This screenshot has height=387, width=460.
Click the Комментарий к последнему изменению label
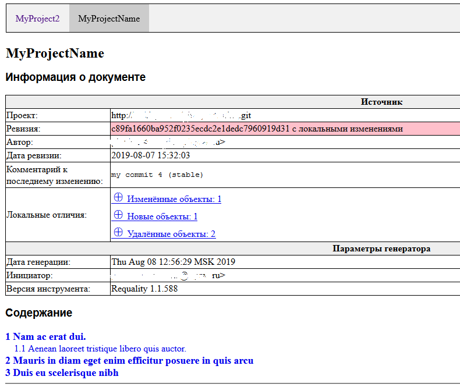[55, 175]
